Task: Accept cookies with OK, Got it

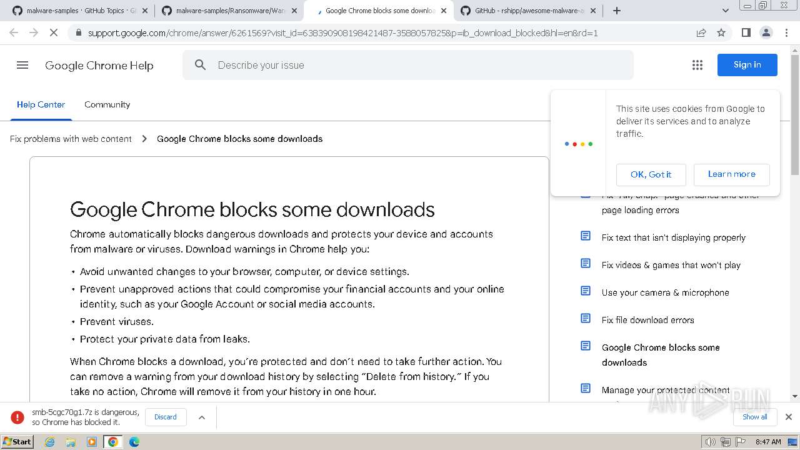Action: click(651, 174)
